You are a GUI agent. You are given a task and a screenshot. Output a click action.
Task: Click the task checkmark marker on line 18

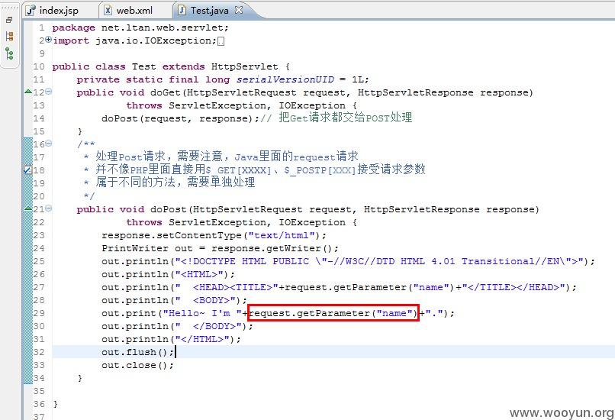click(x=27, y=170)
